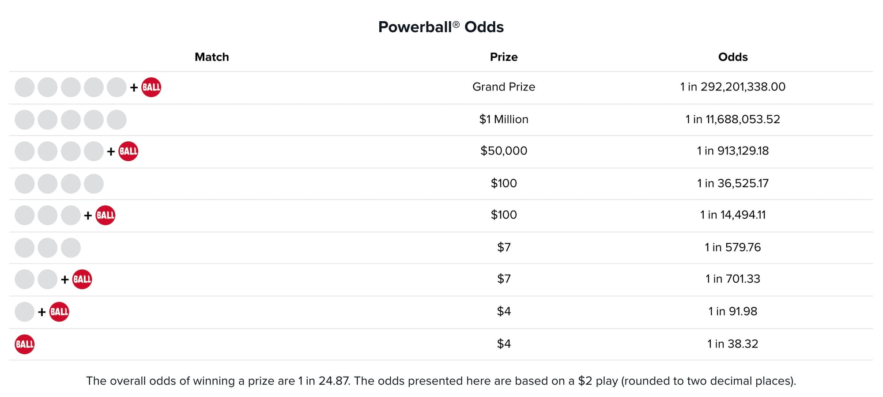Image resolution: width=883 pixels, height=397 pixels.
Task: Click the $1 Million prize cell
Action: pyautogui.click(x=504, y=119)
